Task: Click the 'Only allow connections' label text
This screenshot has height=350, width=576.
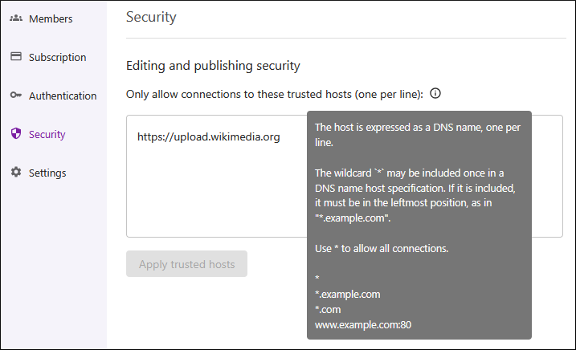Action: pyautogui.click(x=274, y=94)
